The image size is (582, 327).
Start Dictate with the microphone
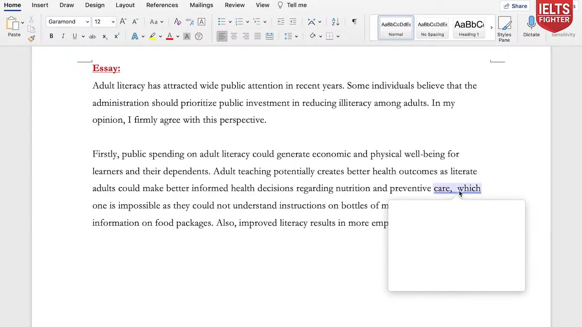click(532, 27)
